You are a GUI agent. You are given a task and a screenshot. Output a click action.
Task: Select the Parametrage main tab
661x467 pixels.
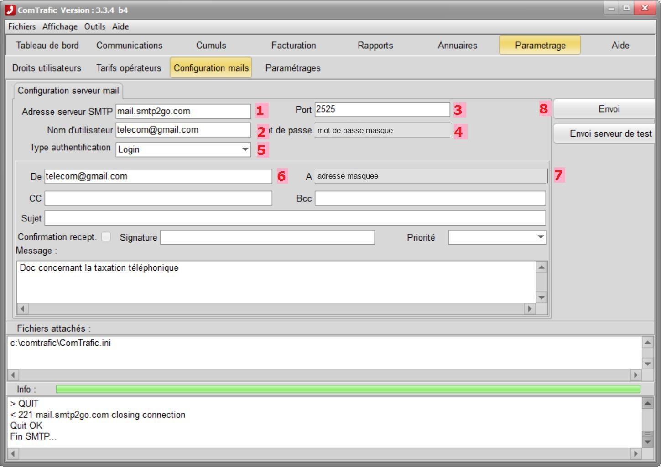[x=540, y=45]
